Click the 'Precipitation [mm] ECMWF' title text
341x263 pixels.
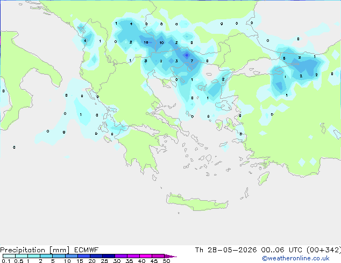click(49, 250)
